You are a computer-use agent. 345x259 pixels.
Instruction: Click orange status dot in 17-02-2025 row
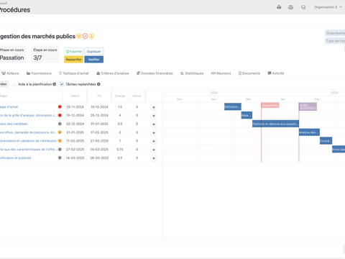(x=60, y=141)
